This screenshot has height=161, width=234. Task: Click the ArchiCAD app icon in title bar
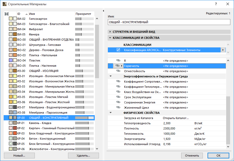click(x=4, y=4)
